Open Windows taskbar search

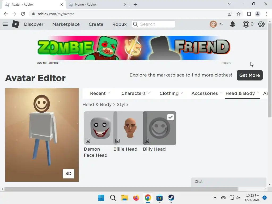(x=113, y=198)
